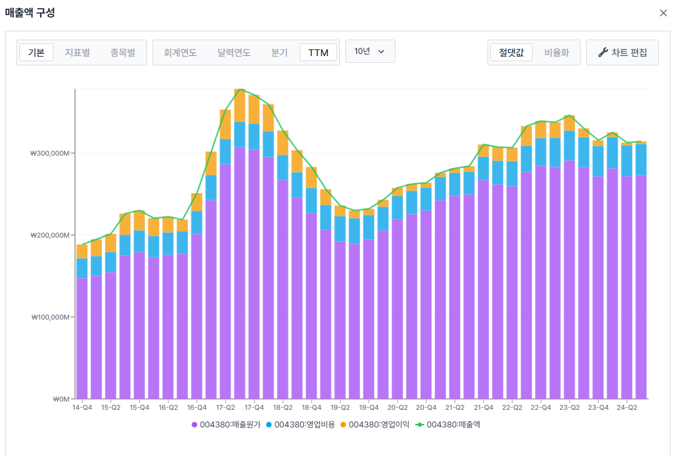Toggle blue 영업비용 legend marker
The width and height of the screenshot is (677, 456).
click(269, 425)
